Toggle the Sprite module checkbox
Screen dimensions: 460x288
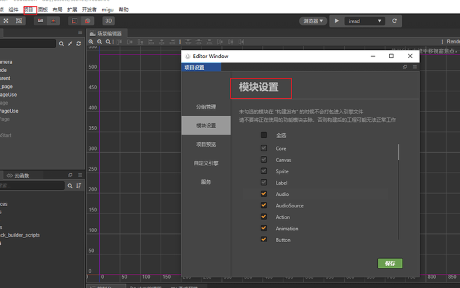click(x=264, y=171)
